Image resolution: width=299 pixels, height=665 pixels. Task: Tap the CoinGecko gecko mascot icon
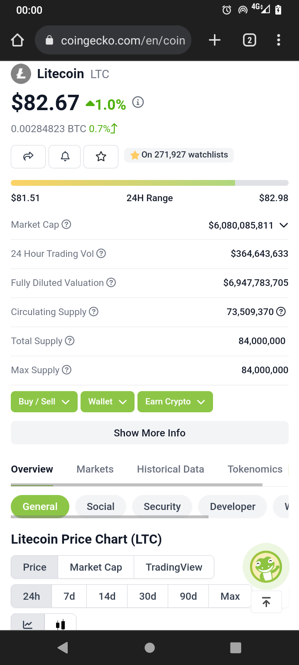coord(266,566)
